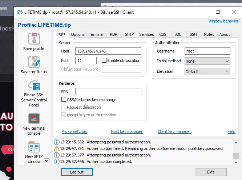Close the Bitvise SSH Client window

(x=234, y=12)
